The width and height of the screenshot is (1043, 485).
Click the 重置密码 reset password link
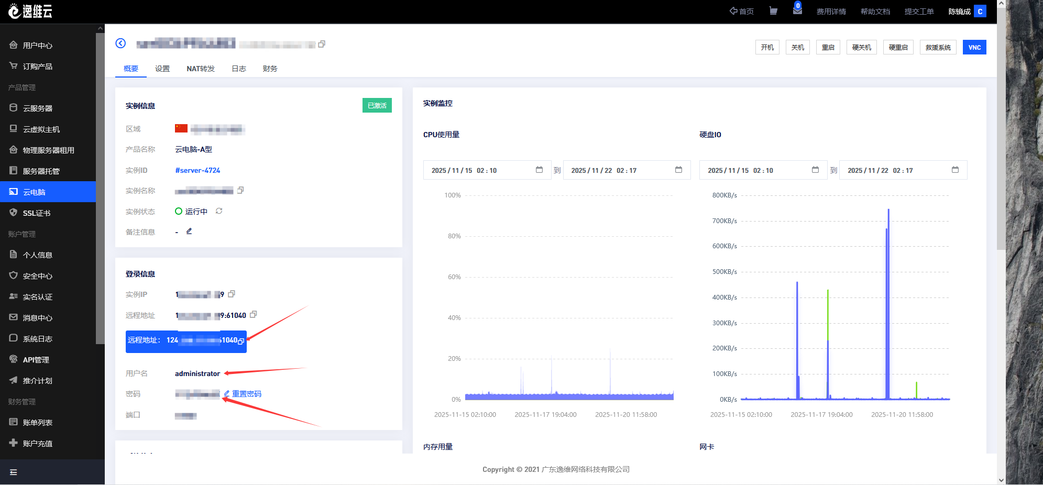pos(246,394)
